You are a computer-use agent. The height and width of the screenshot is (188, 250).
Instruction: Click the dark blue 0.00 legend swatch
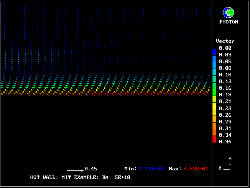click(x=214, y=51)
